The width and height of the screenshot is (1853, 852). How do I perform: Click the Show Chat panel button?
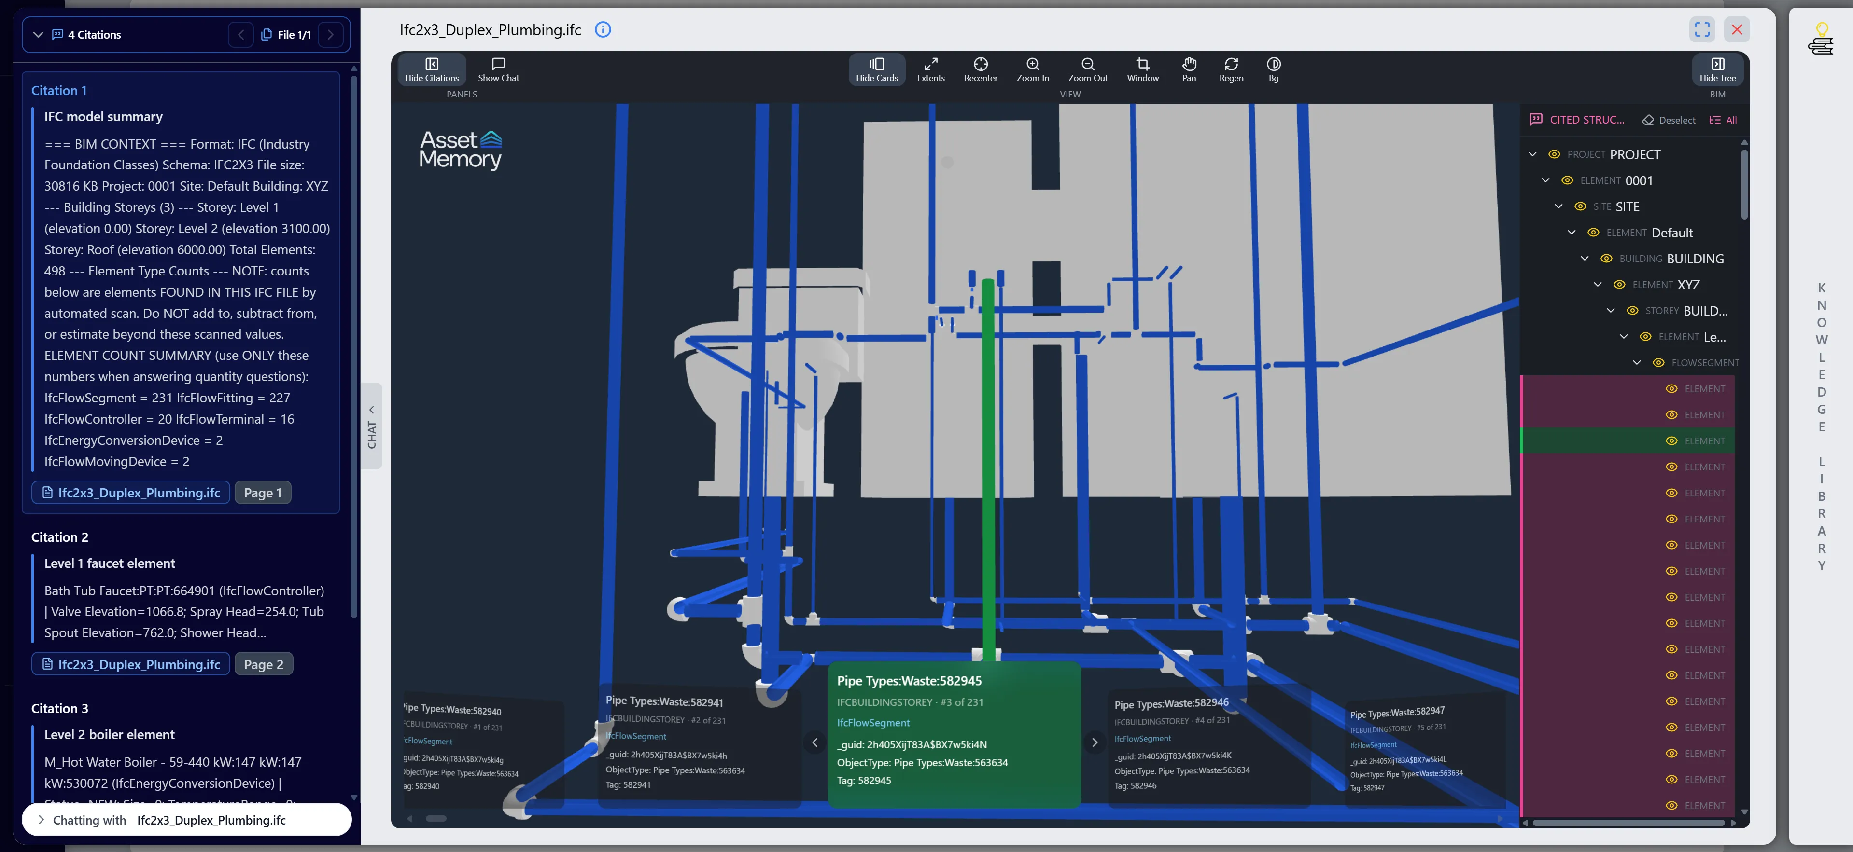(498, 69)
